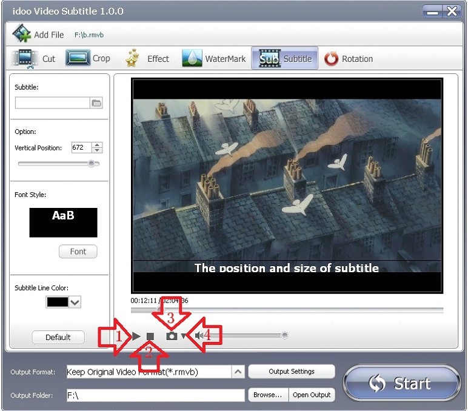Open the Rotation tab
The height and width of the screenshot is (411, 468).
[349, 59]
